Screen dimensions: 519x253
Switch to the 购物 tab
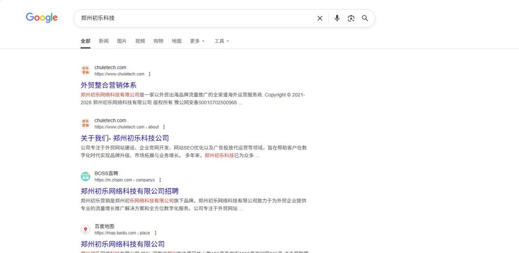click(158, 41)
